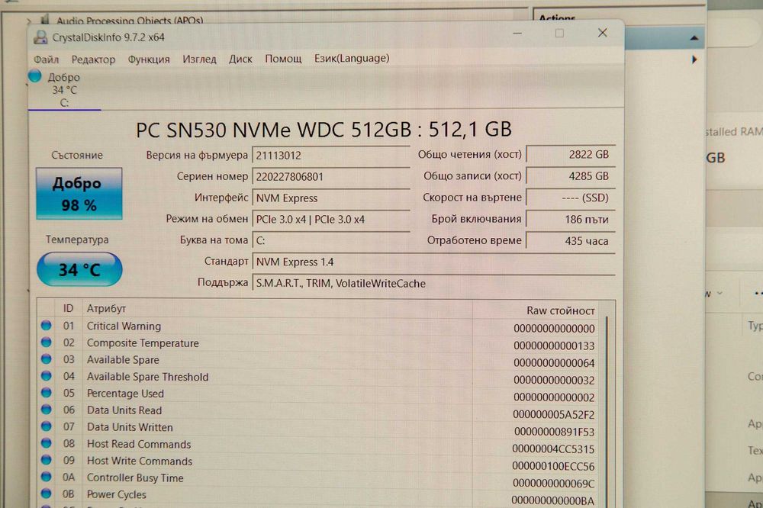The image size is (763, 508).
Task: Click raw value 000000100ECC56
Action: [553, 466]
